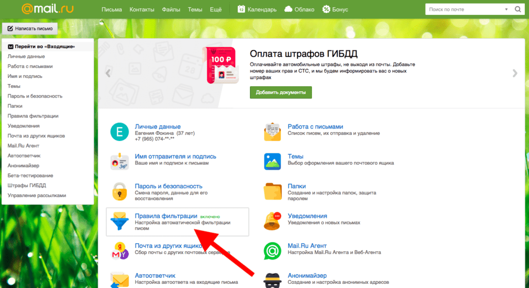The image size is (529, 288).
Task: Open the Письма menu item
Action: point(112,10)
